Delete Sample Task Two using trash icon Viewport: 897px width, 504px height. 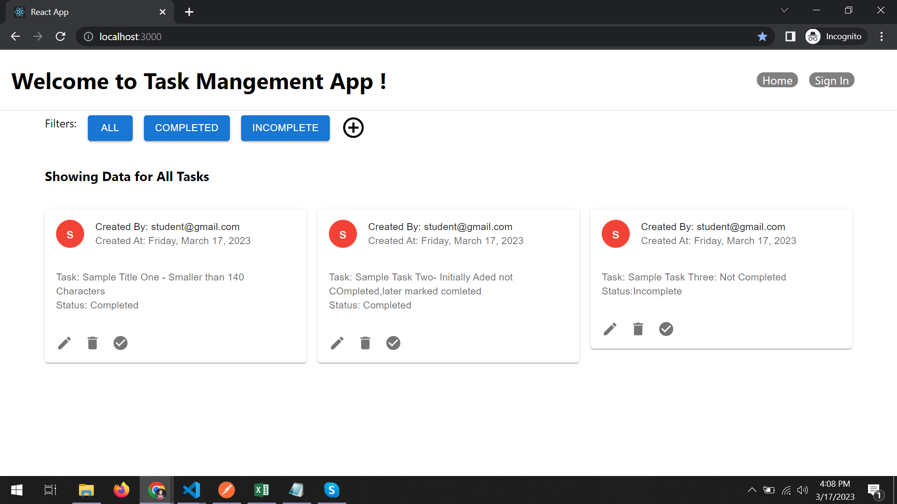coord(365,343)
